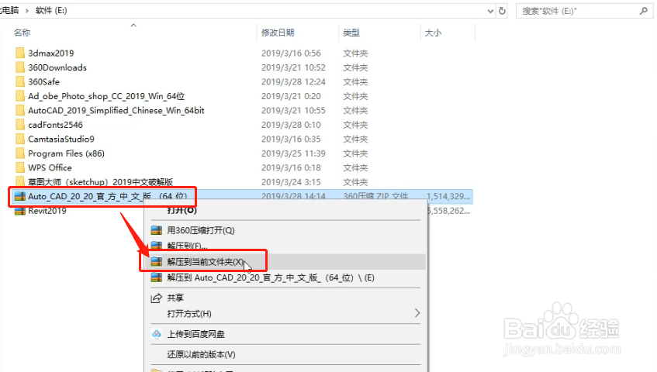Choose 解压到(F)... menu entry
This screenshot has height=372, width=657.
pos(187,246)
